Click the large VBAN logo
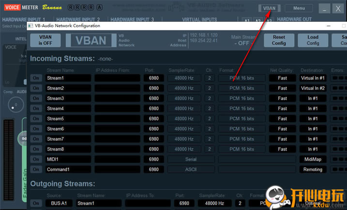Viewport: 347px width, 210px height. pyautogui.click(x=91, y=40)
